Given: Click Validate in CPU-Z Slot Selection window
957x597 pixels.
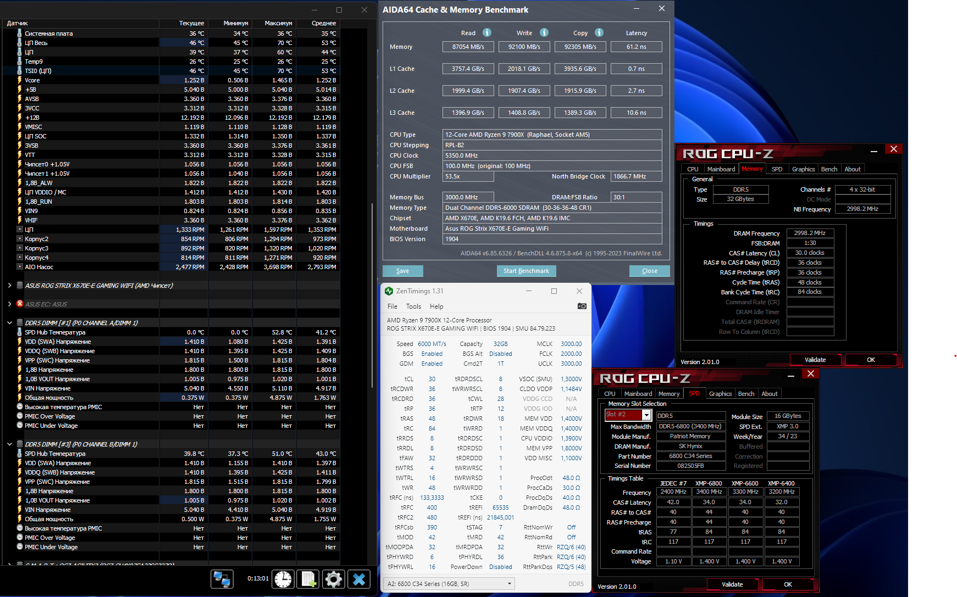Looking at the screenshot, I should click(732, 584).
